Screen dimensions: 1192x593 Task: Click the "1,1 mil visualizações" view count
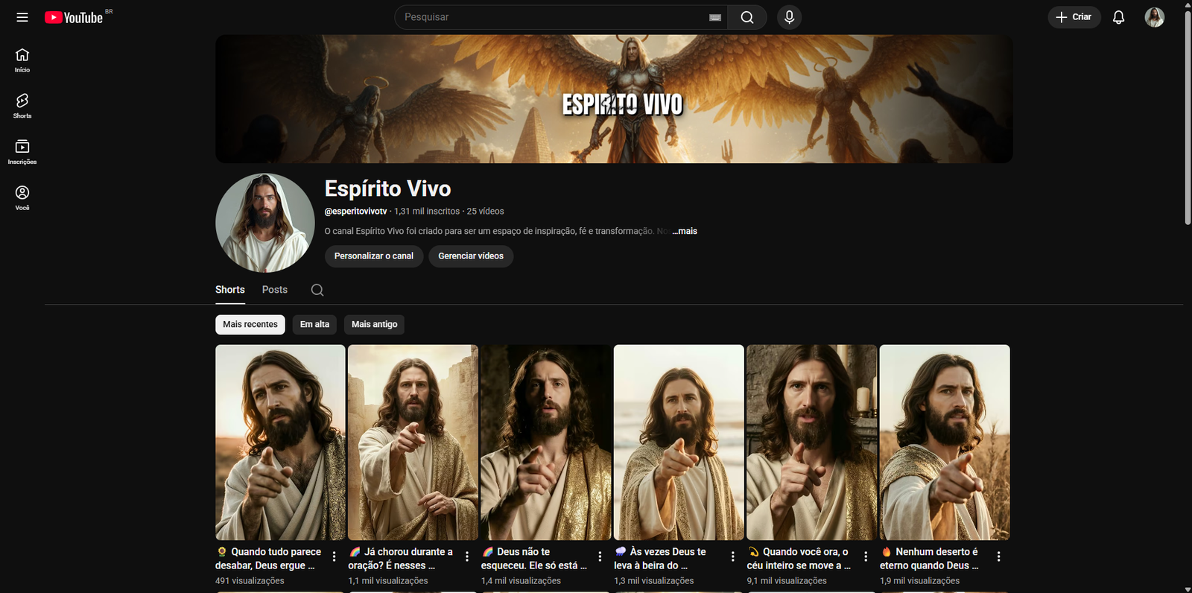click(388, 581)
